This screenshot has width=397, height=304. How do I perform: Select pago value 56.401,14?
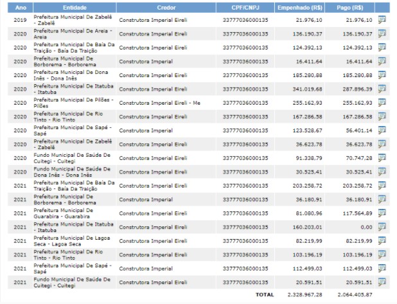tap(359, 130)
